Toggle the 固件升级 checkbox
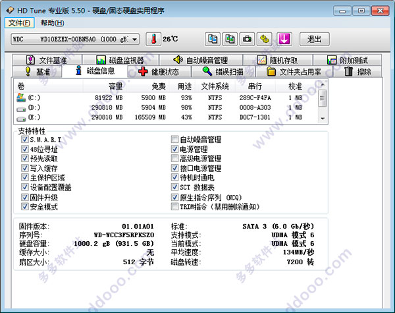This screenshot has height=313, width=395. [24, 197]
